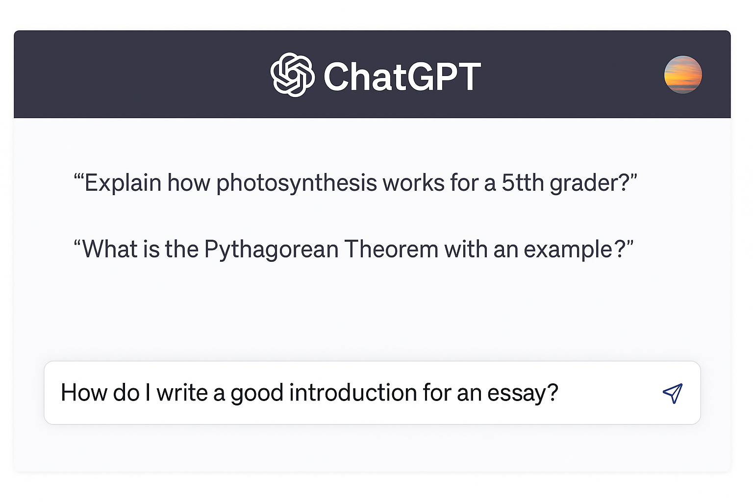Click the word "What" in the second prompt
Screen dimensions: 753x502
[110, 250]
